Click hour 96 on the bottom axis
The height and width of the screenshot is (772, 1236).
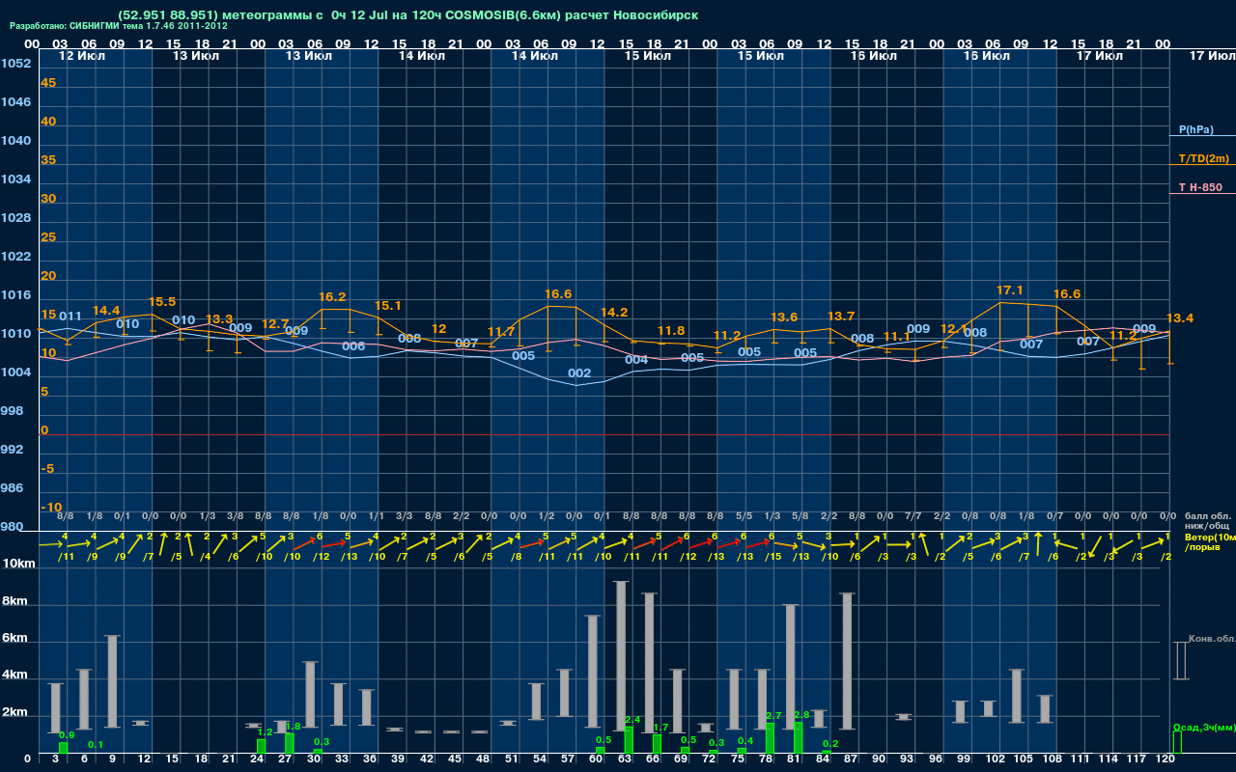click(x=936, y=760)
